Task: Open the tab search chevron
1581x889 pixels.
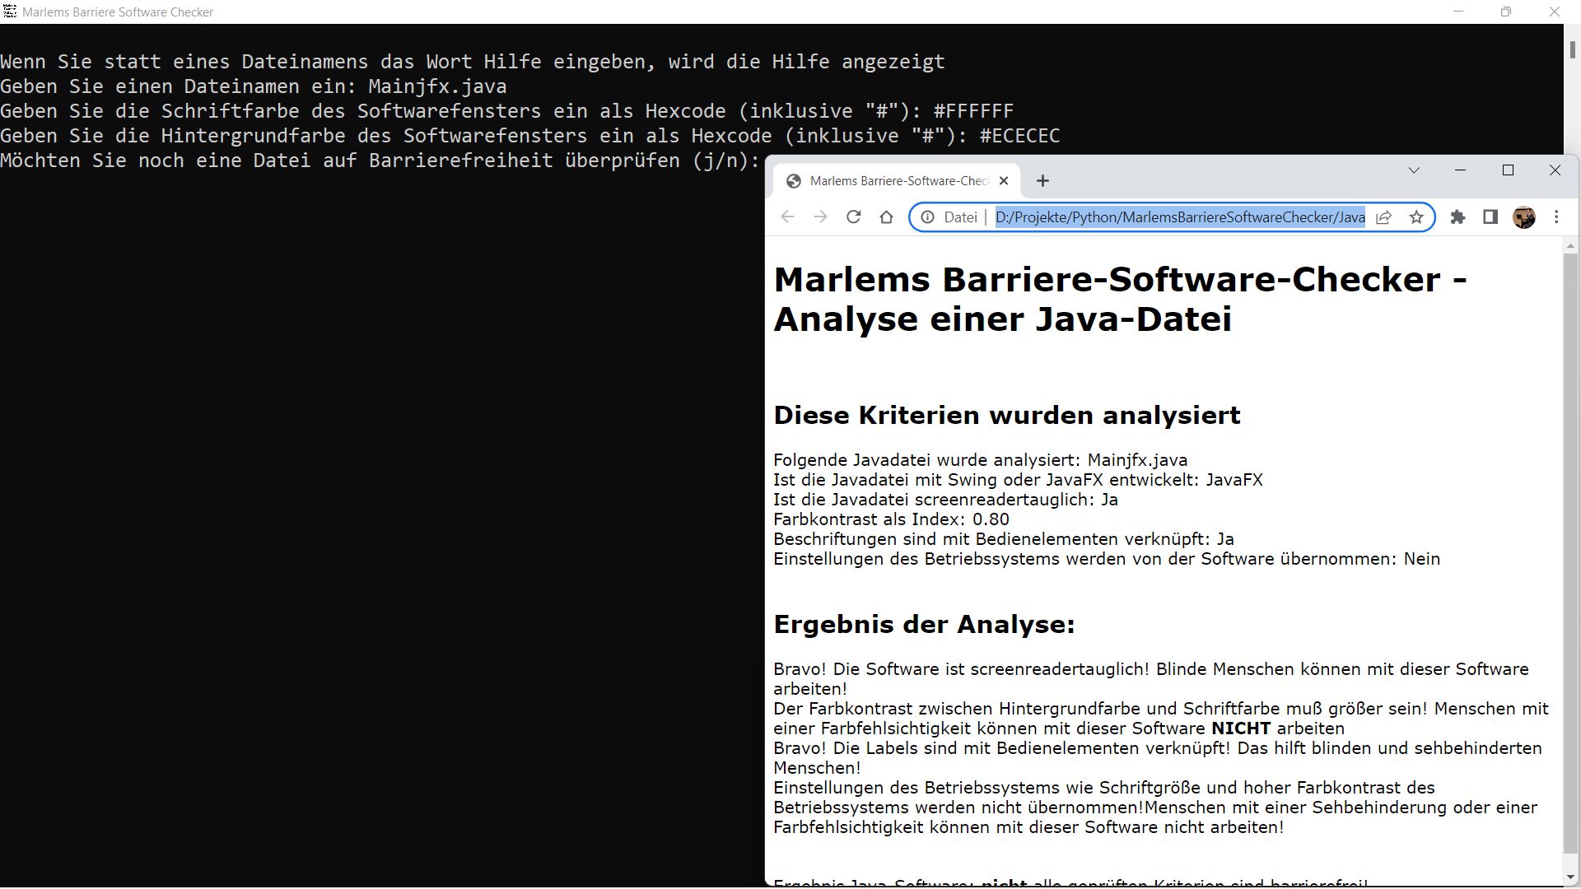Action: coord(1414,170)
